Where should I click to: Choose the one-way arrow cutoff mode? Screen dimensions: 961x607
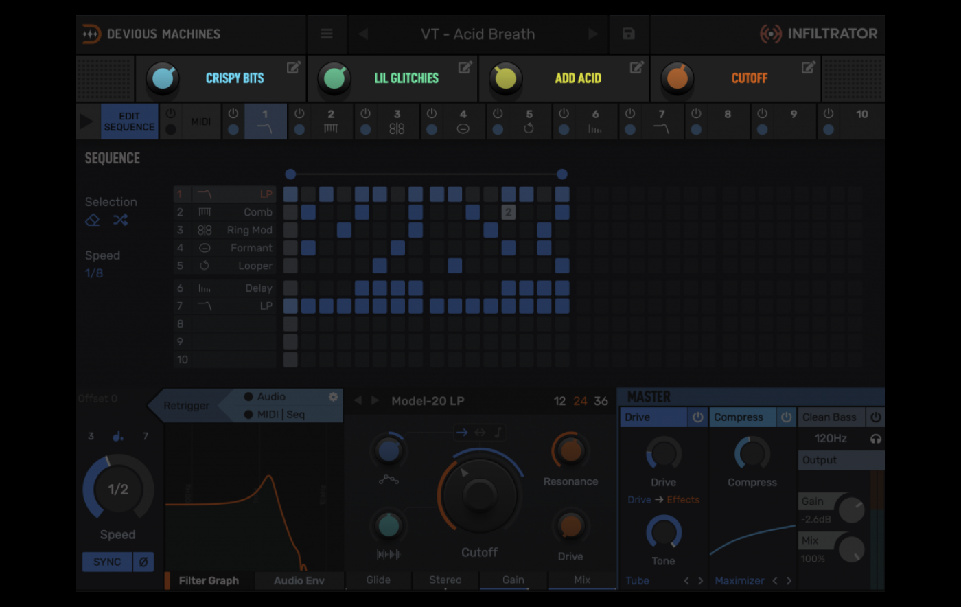coord(462,433)
